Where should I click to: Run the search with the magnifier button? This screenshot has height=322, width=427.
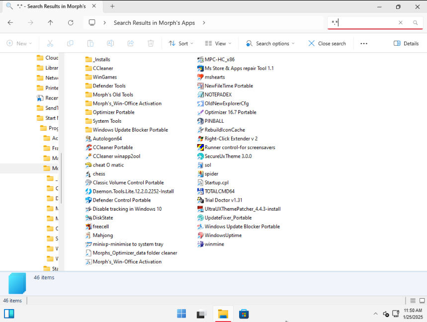(x=415, y=22)
